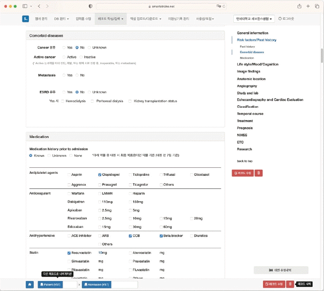Viewport: 324px width, 291px height.
Task: Select Unknown for medication history
Action: pos(49,155)
